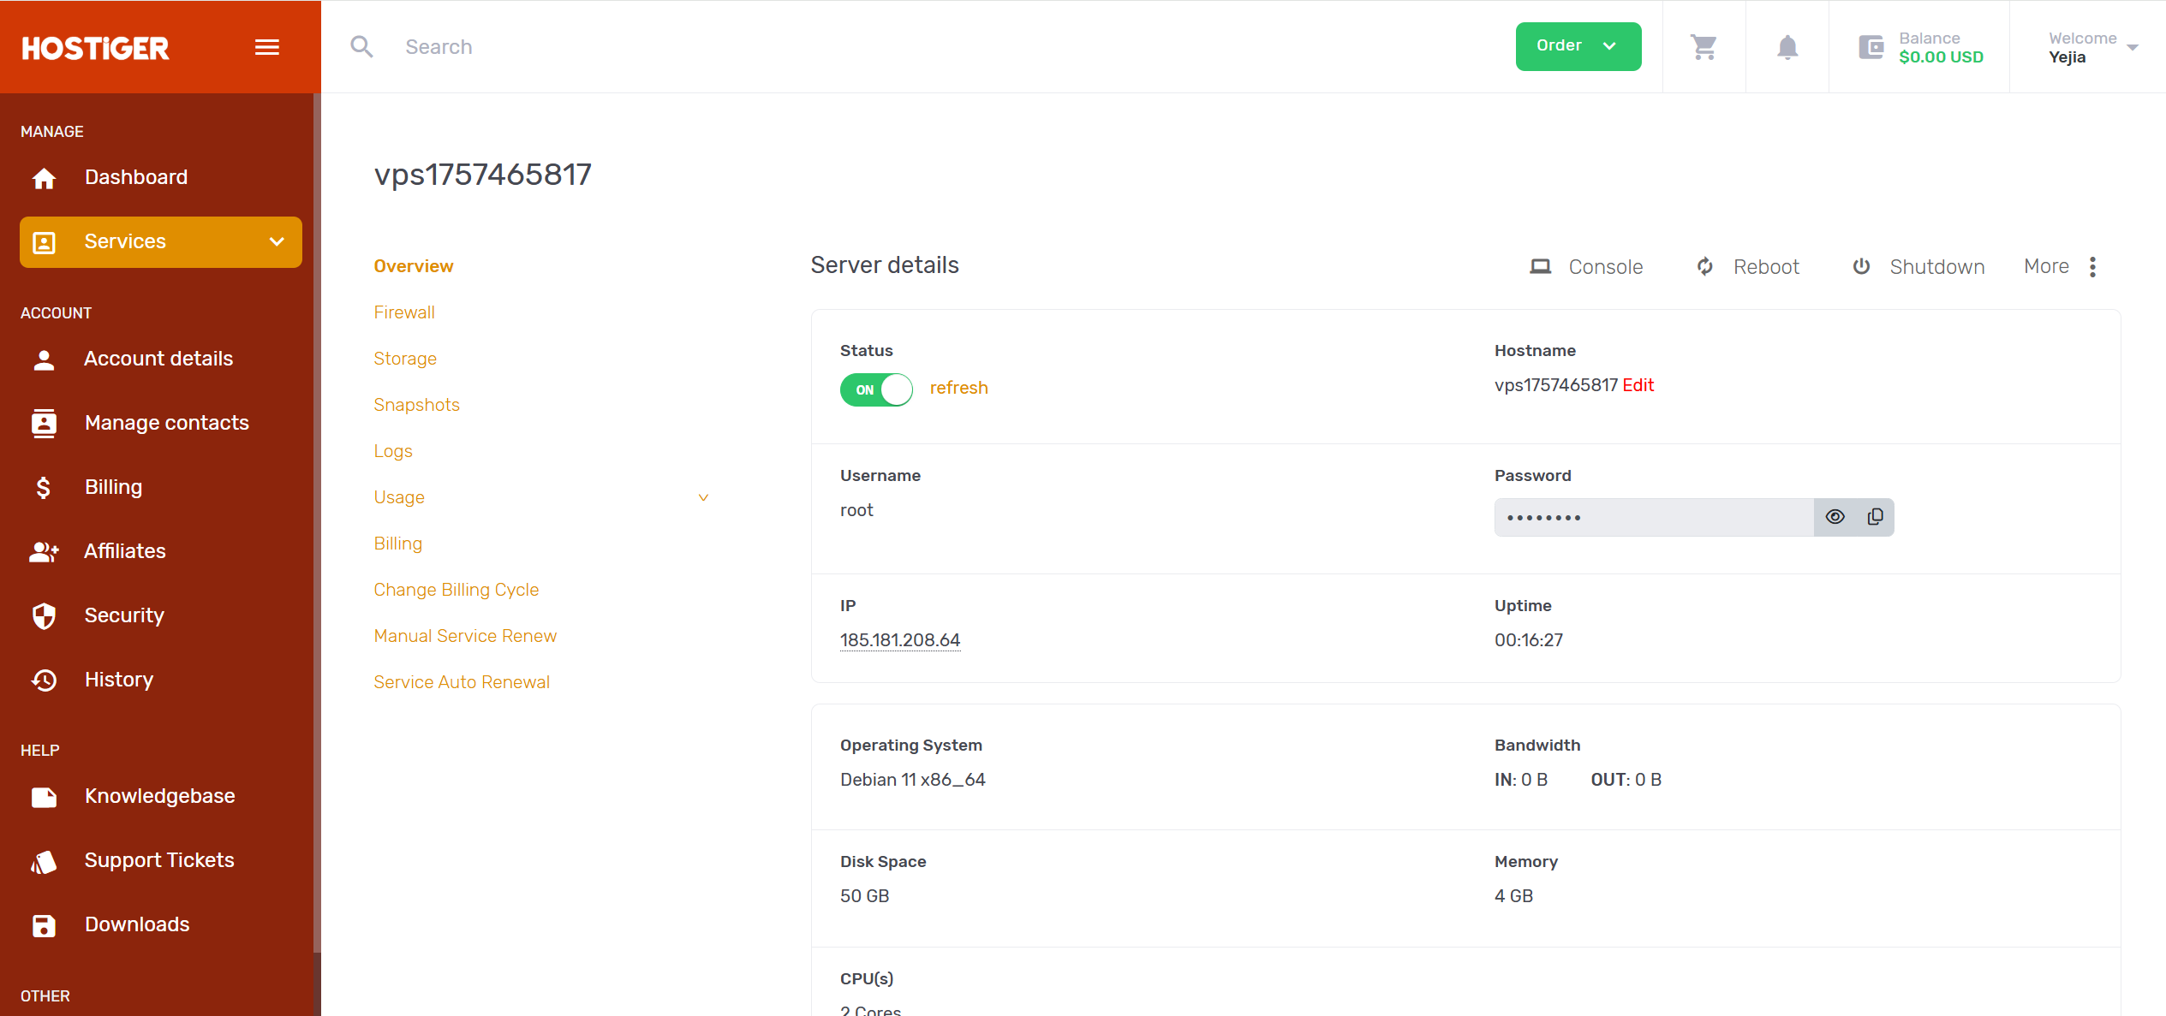Click the Manage contacts icon

[x=44, y=423]
